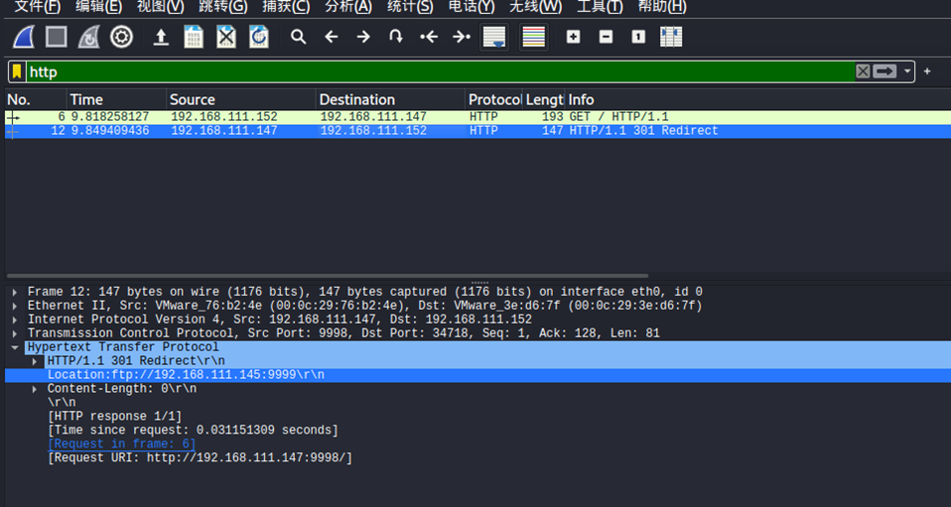Clear the http display filter

click(x=863, y=71)
